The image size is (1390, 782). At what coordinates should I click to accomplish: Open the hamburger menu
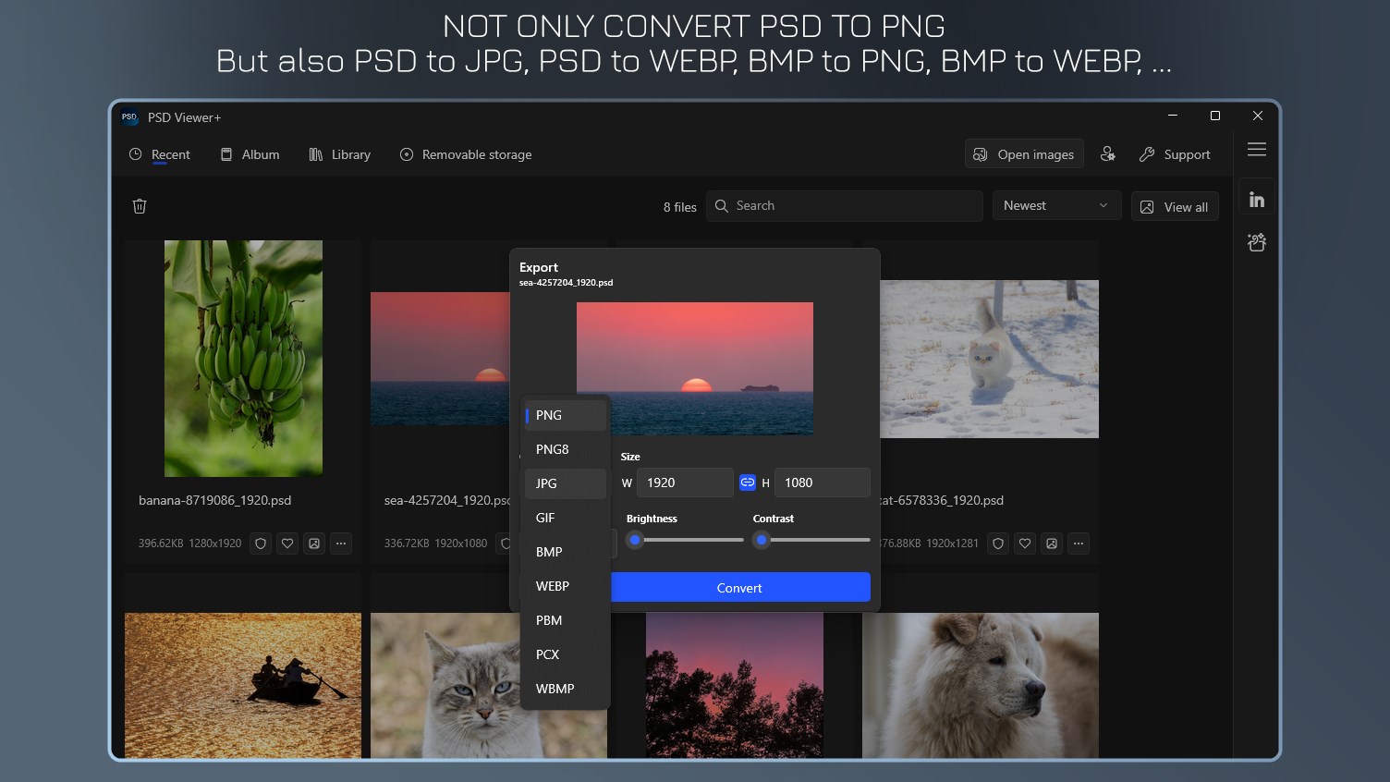pyautogui.click(x=1257, y=150)
